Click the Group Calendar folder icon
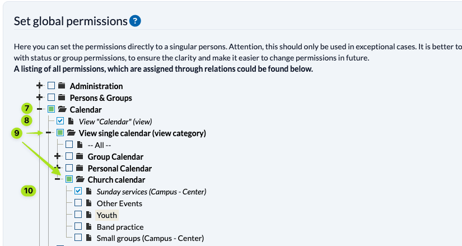Screen dimensions: 462x246 point(80,157)
